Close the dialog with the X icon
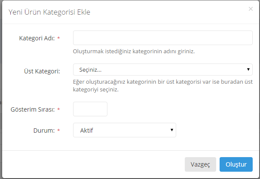The image size is (260, 179). [x=251, y=9]
